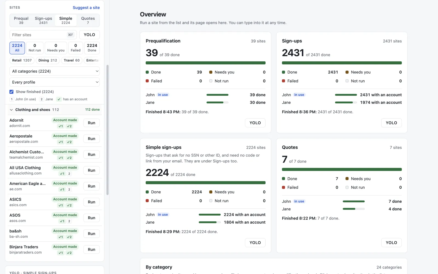Toggle the Retail 1207 category chip

click(22, 60)
